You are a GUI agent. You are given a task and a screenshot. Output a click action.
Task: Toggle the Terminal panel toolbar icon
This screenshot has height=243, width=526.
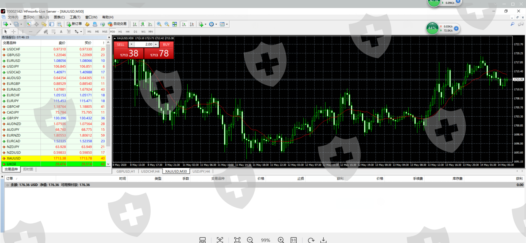52,24
